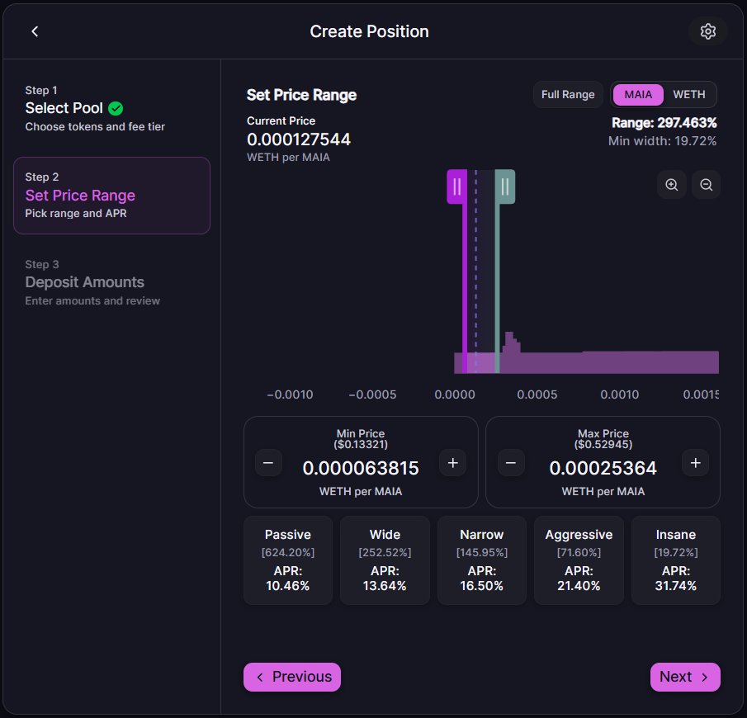Choose the Wide range preset

click(x=385, y=560)
